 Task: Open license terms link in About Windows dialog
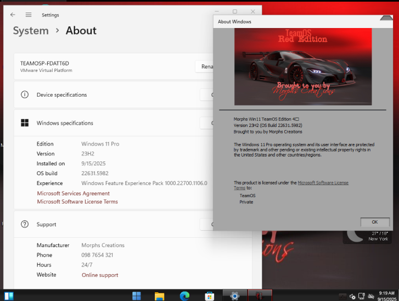point(323,182)
